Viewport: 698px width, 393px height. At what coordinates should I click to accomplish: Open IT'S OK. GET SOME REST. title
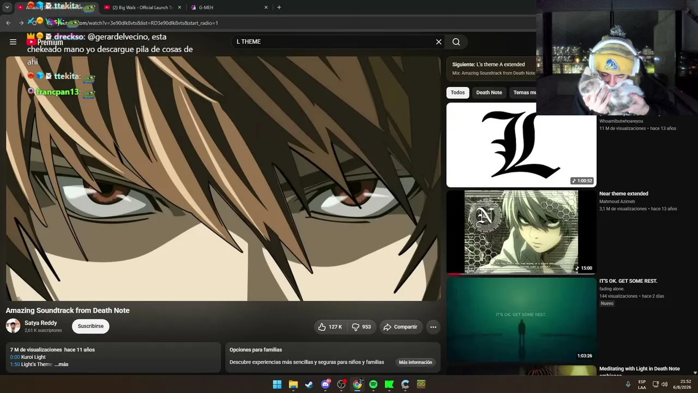(x=628, y=281)
